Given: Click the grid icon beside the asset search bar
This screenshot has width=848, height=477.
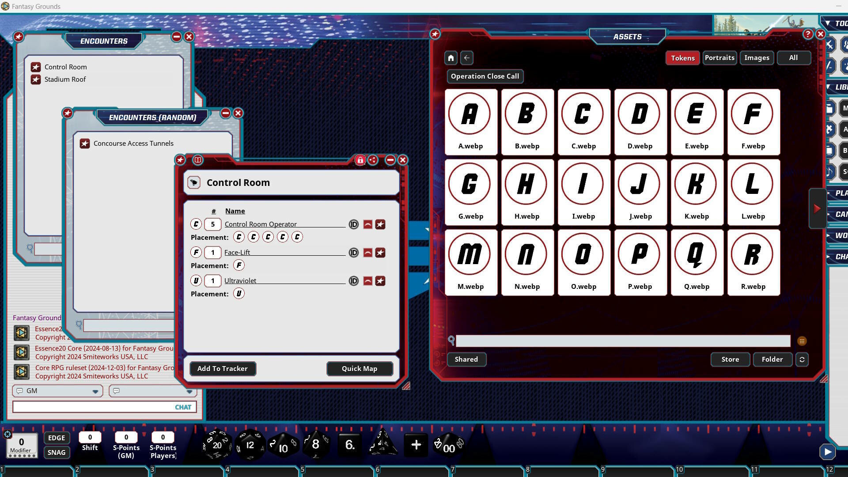Looking at the screenshot, I should pos(803,341).
